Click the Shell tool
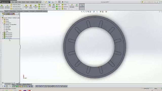This screenshot has height=91, width=162. pyautogui.click(x=58, y=9)
